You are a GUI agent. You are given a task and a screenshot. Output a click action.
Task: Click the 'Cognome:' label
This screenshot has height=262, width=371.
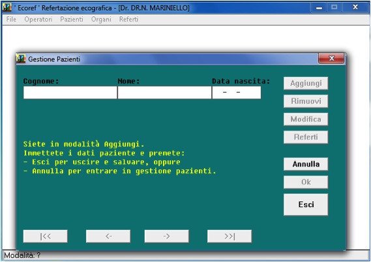(x=41, y=81)
